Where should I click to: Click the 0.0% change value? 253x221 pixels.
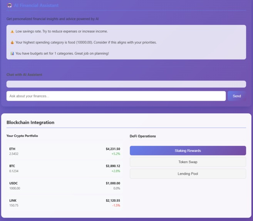[x=117, y=188]
